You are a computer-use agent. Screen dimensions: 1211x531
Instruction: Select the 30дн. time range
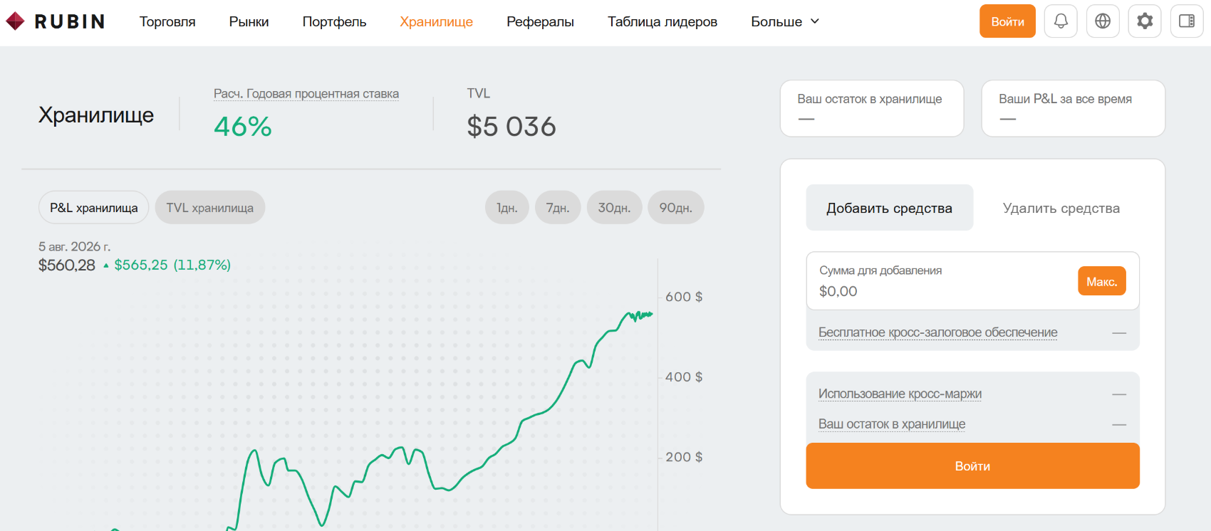(x=614, y=207)
